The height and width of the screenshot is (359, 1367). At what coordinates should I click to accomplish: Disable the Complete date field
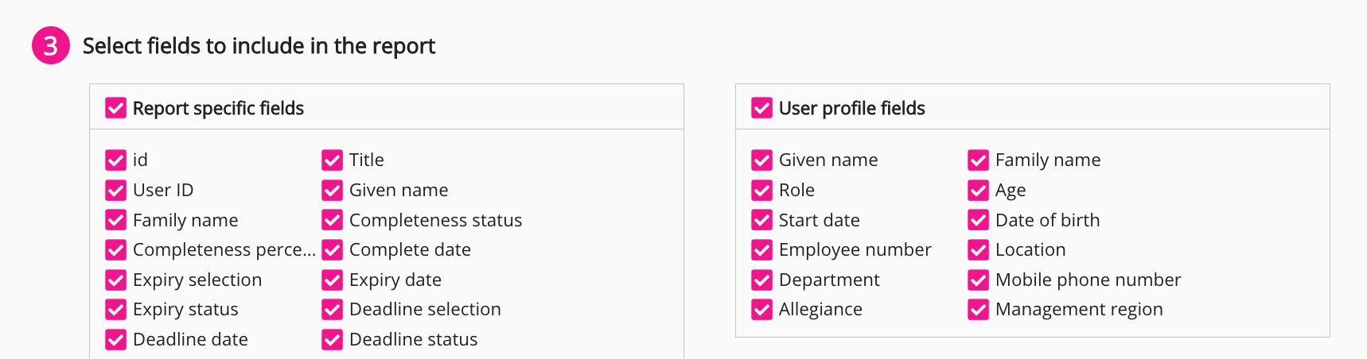pyautogui.click(x=333, y=250)
